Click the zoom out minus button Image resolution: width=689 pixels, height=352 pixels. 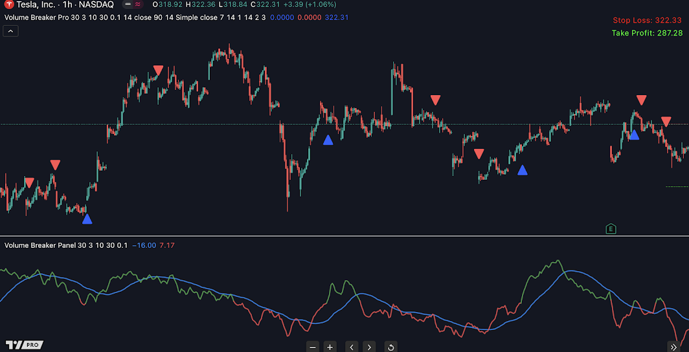coord(313,347)
